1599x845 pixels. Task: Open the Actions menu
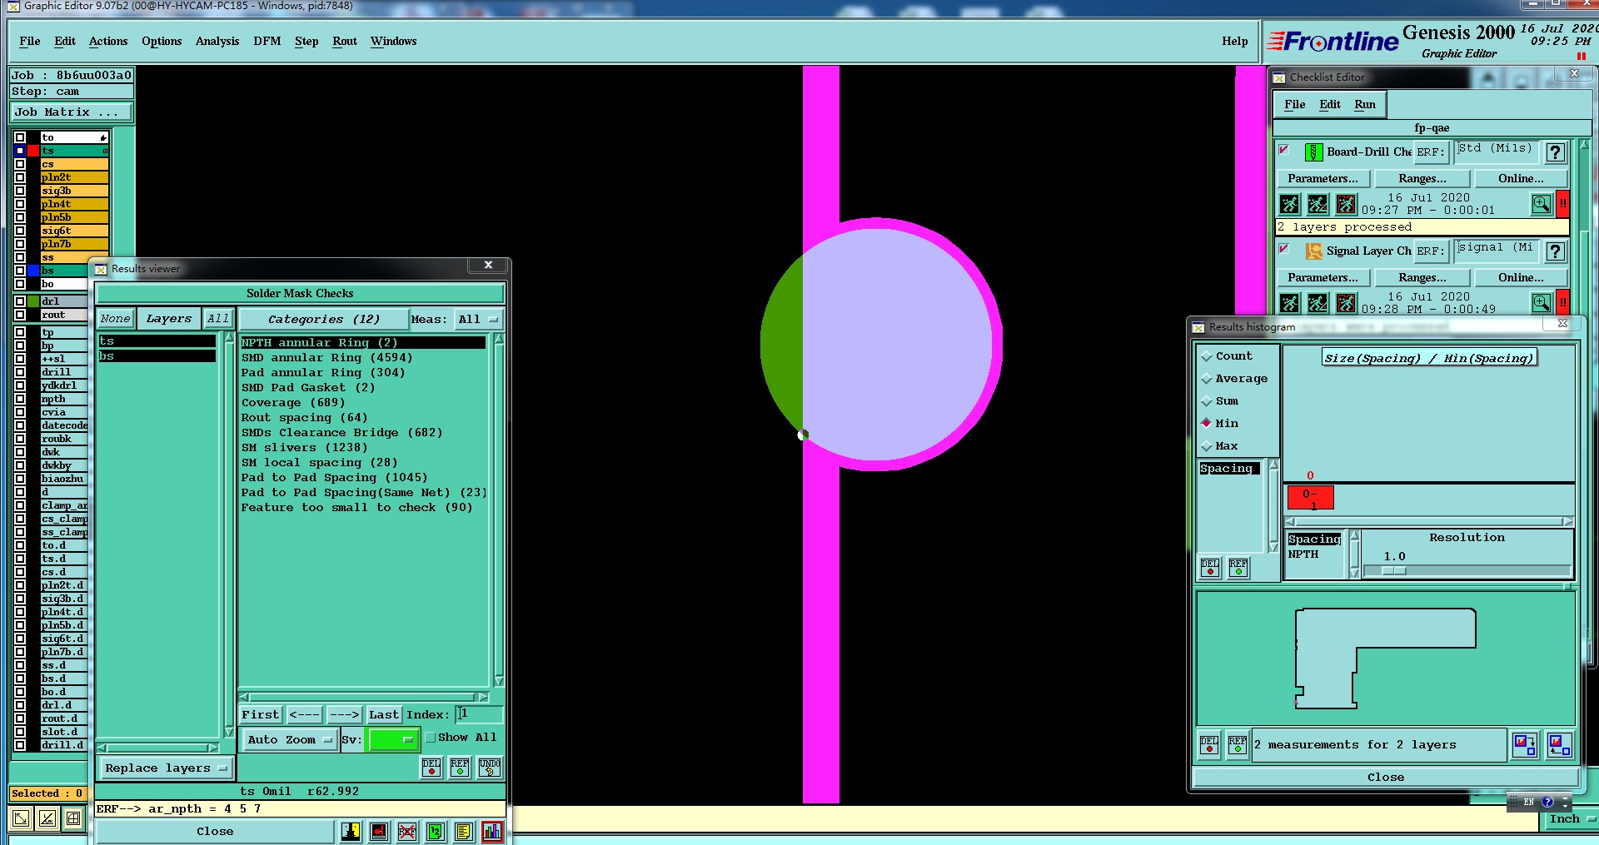(108, 42)
